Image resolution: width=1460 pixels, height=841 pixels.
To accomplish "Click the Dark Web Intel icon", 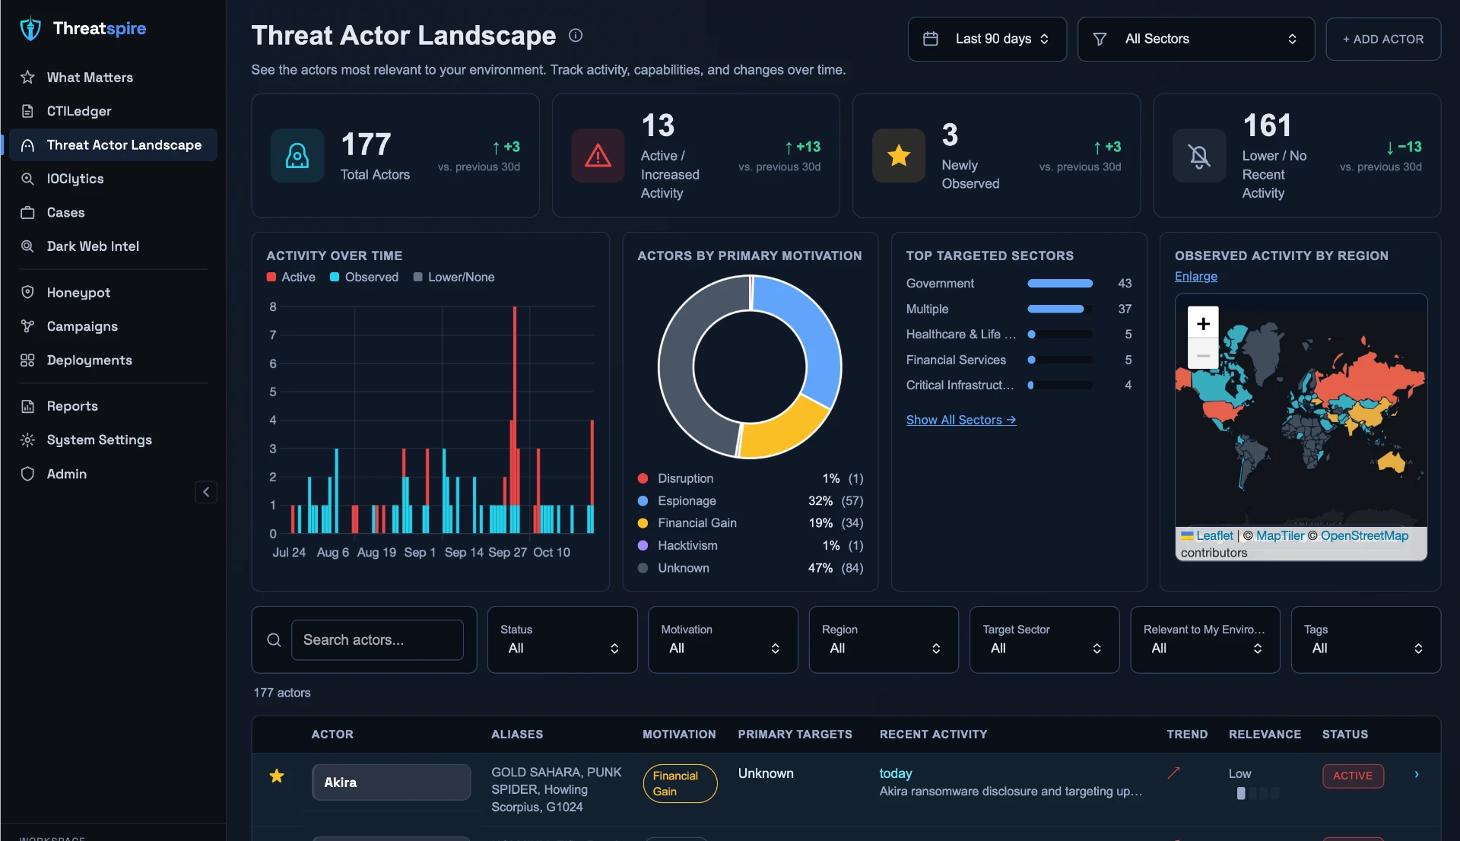I will point(27,246).
